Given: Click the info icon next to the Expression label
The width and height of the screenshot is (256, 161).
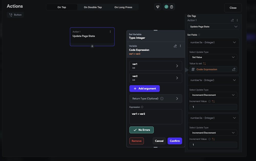Looking at the screenshot, I should coord(142,107).
